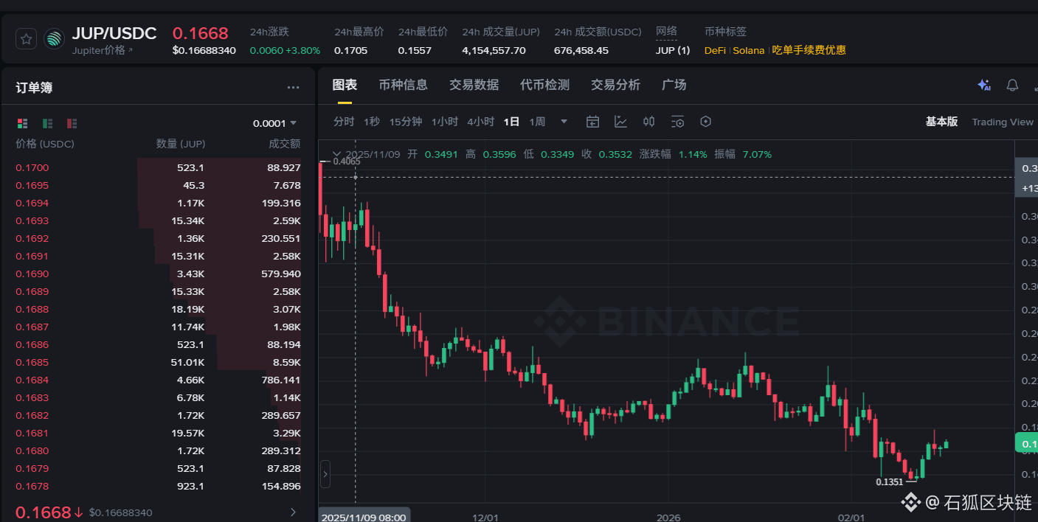Expand more time interval options arrow

[564, 122]
